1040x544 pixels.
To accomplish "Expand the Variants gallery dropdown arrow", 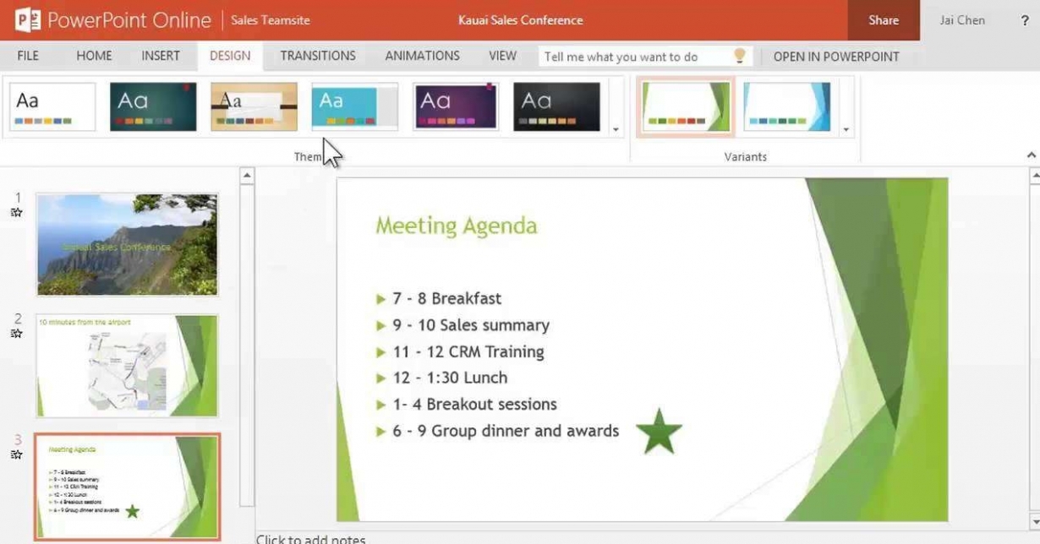I will click(x=846, y=130).
